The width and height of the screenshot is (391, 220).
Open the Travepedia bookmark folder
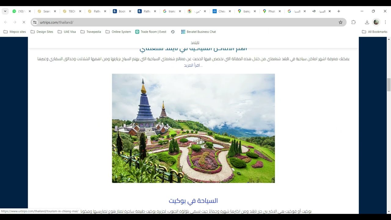point(91,32)
